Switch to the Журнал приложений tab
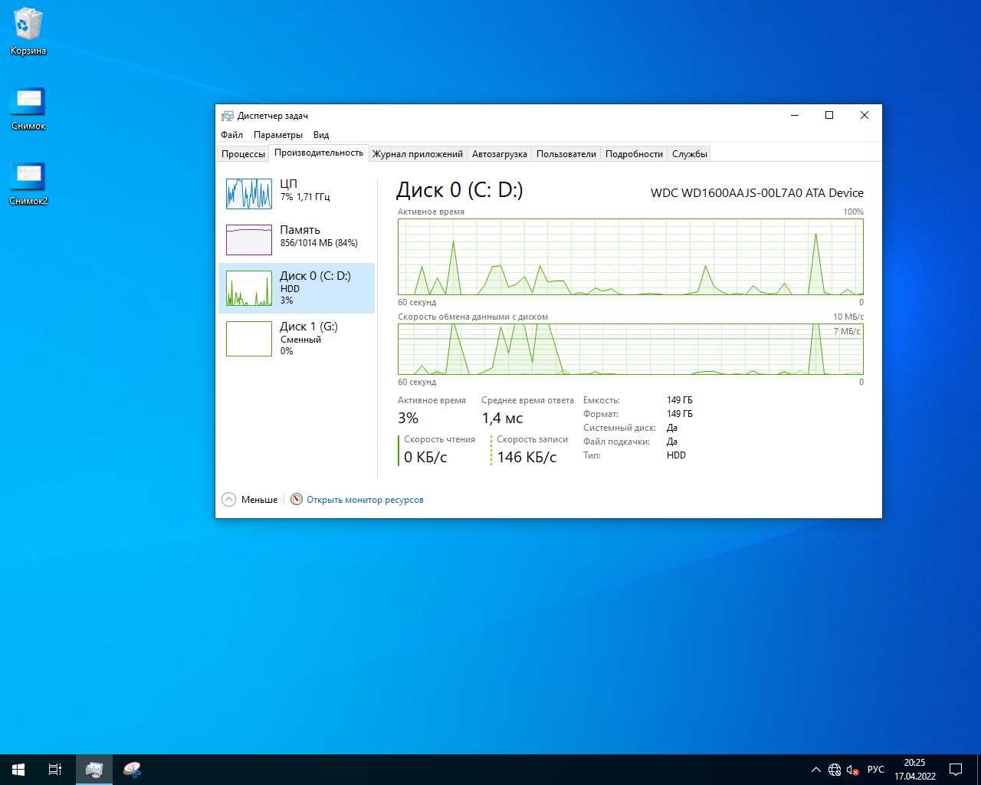981x785 pixels. [418, 154]
